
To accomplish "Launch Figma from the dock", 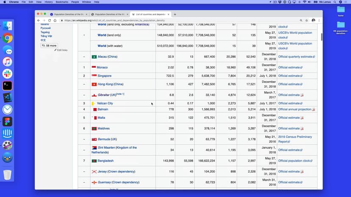I will coord(7,122).
